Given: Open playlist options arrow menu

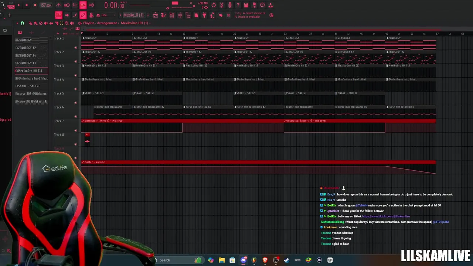Looking at the screenshot, I should [17, 23].
